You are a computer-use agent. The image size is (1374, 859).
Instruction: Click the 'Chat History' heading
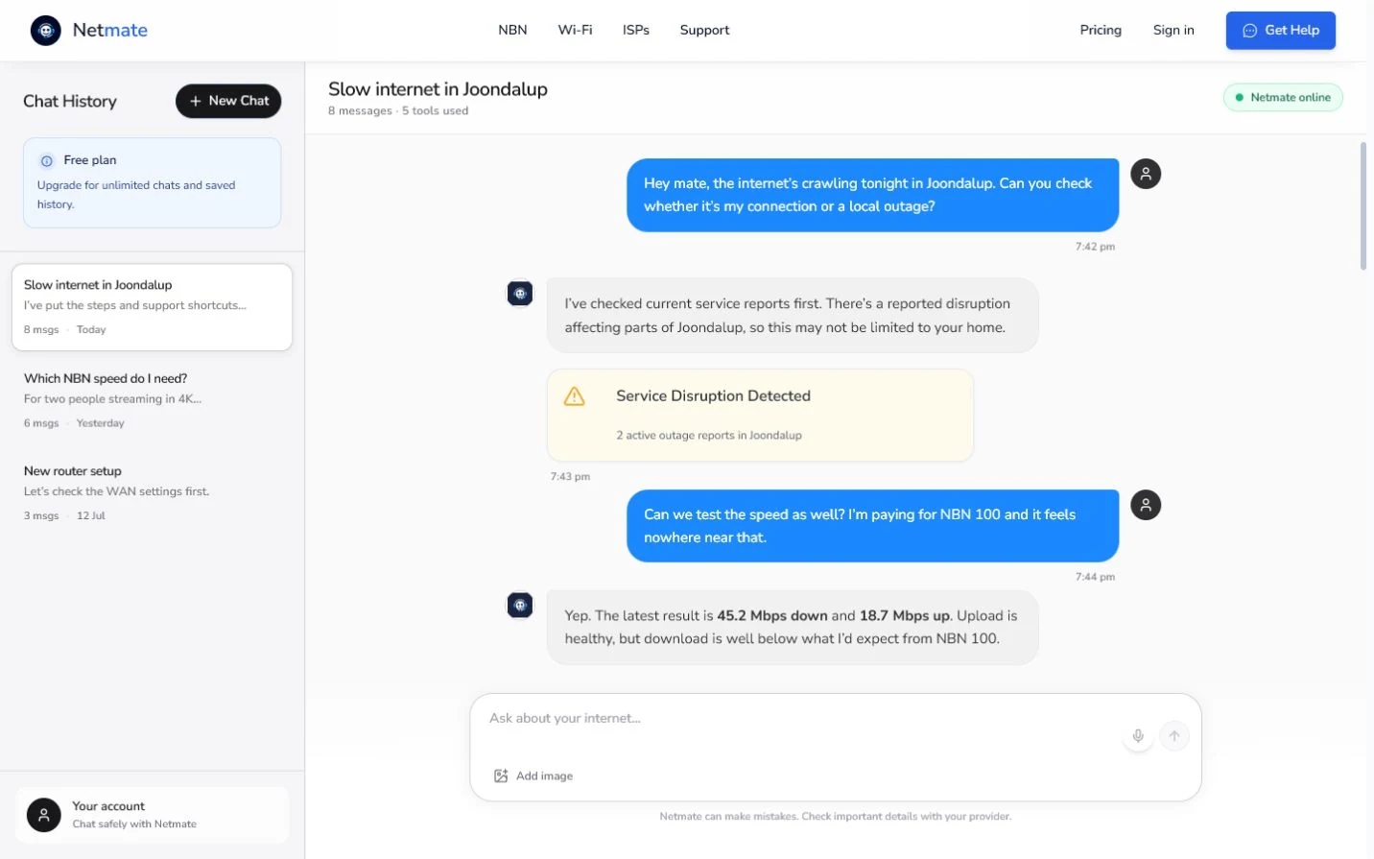(70, 101)
